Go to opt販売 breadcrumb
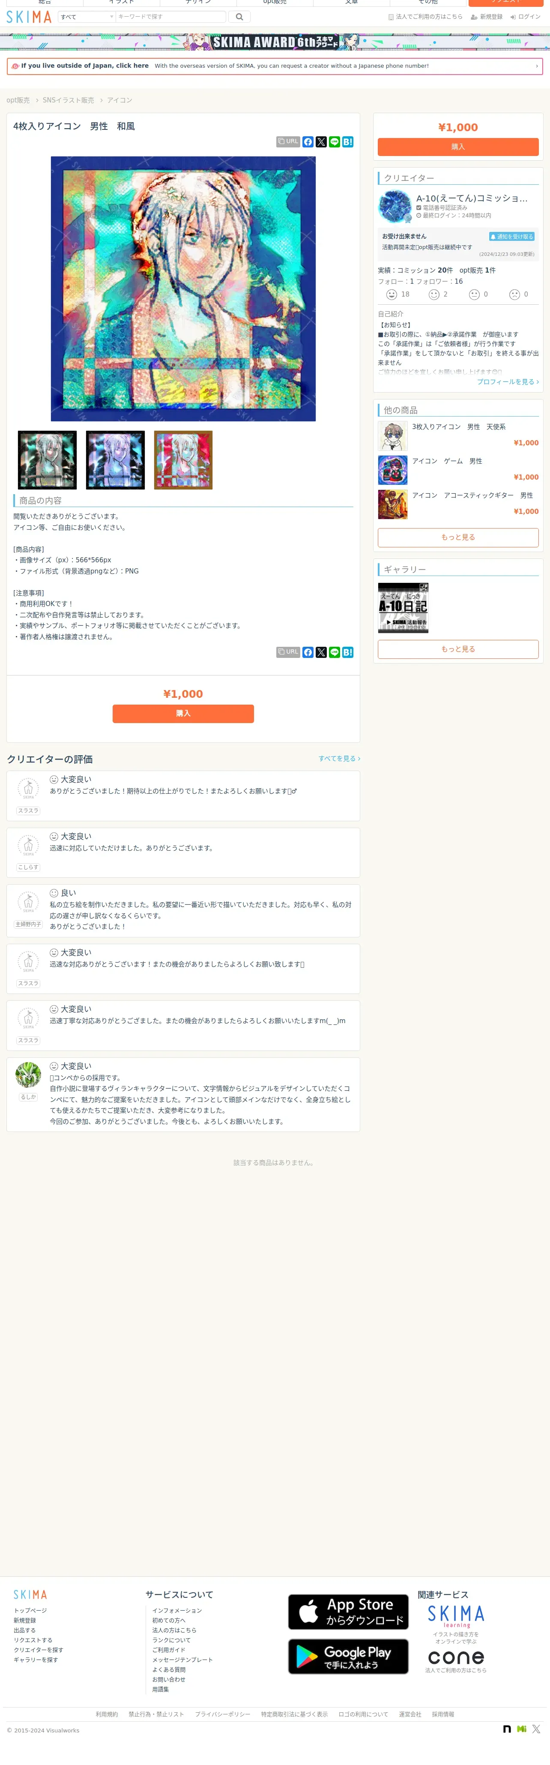Image resolution: width=550 pixels, height=1765 pixels. coord(18,100)
